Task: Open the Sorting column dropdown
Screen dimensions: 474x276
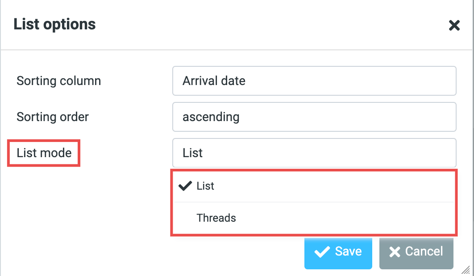Action: click(x=314, y=81)
